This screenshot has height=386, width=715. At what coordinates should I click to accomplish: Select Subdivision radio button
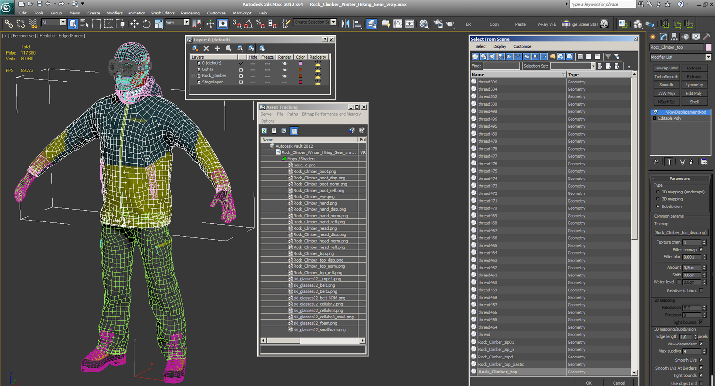click(x=658, y=206)
